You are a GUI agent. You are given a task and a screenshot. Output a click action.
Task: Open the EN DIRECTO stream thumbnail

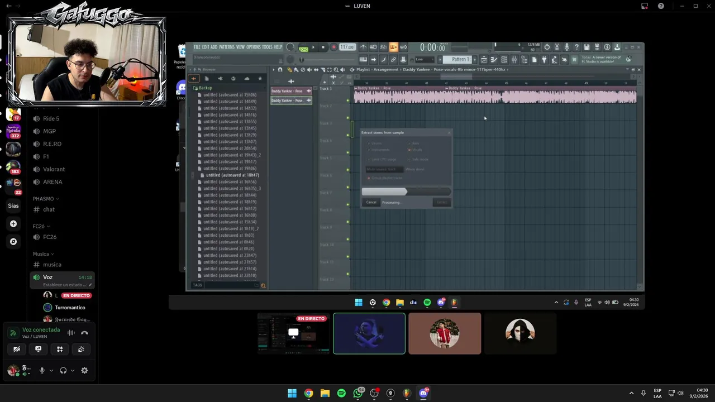pos(294,334)
